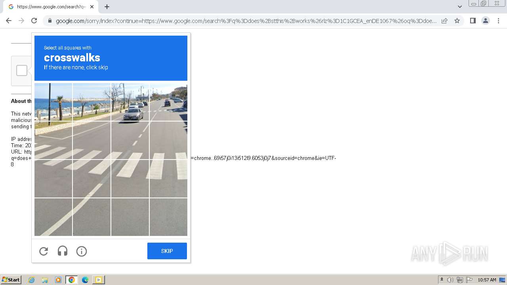Image resolution: width=507 pixels, height=285 pixels.
Task: Open the Chrome profile menu
Action: click(x=485, y=21)
